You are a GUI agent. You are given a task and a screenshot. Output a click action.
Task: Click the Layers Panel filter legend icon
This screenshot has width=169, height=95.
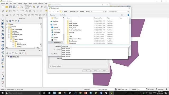[x=13, y=53]
